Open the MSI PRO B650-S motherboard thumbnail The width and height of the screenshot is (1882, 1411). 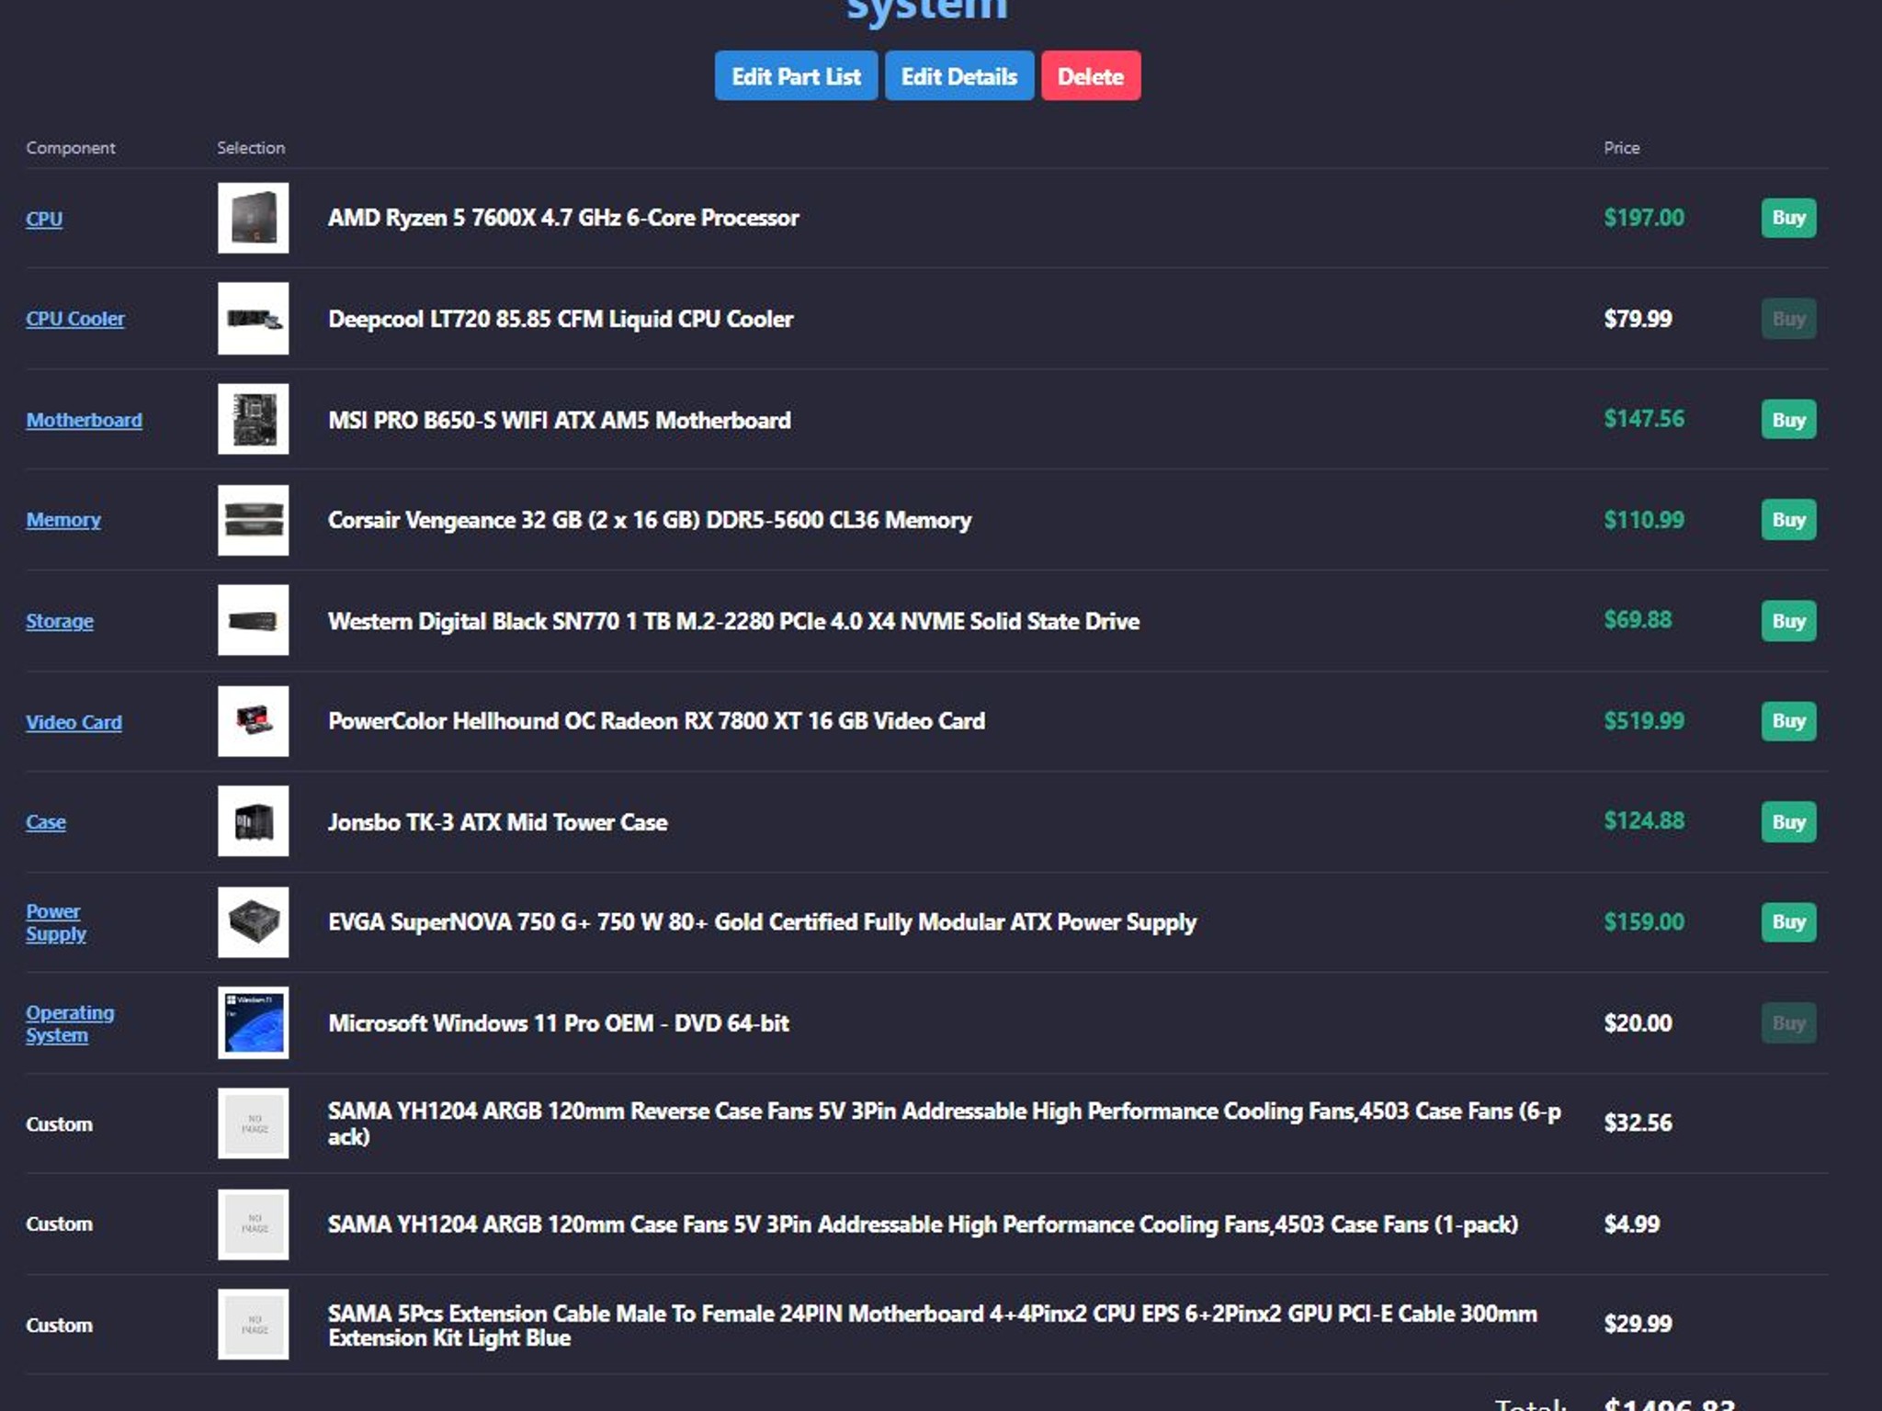[x=253, y=419]
